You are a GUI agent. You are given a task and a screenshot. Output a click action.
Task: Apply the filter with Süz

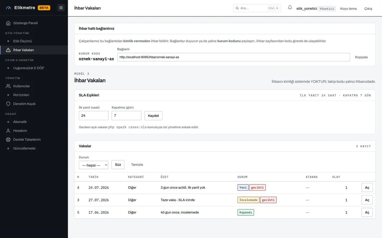tap(118, 165)
